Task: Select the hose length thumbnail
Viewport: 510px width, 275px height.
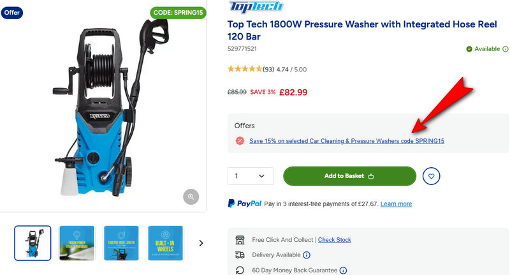Action: point(121,243)
